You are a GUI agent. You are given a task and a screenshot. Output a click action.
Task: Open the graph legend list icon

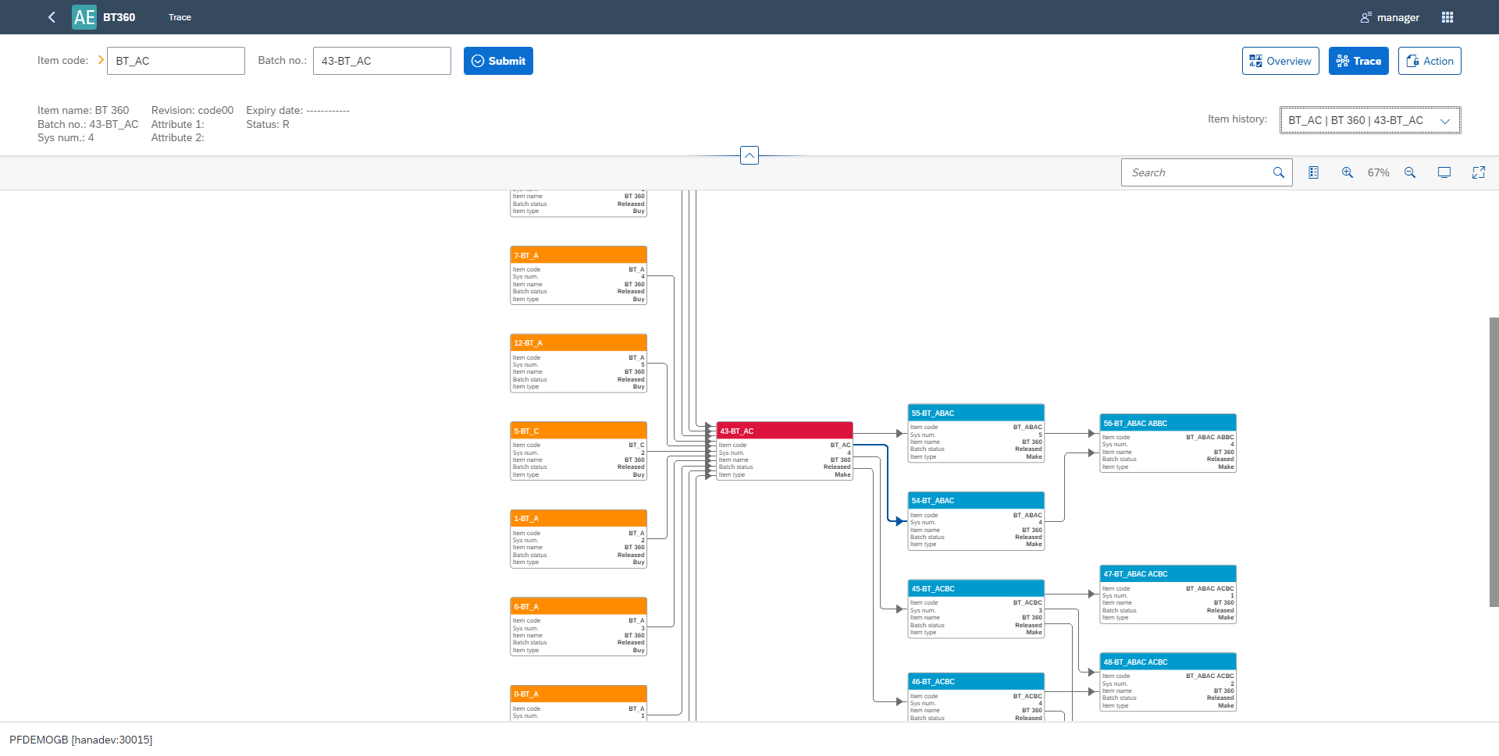(x=1313, y=172)
